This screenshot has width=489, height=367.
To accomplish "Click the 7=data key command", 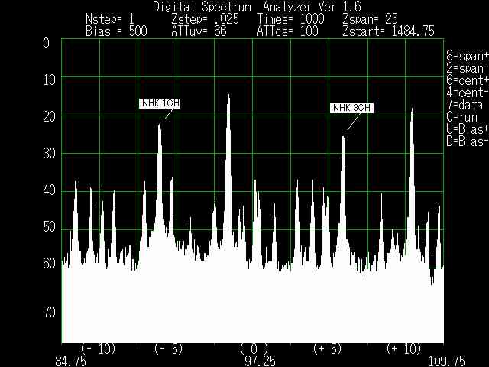I will pyautogui.click(x=465, y=105).
